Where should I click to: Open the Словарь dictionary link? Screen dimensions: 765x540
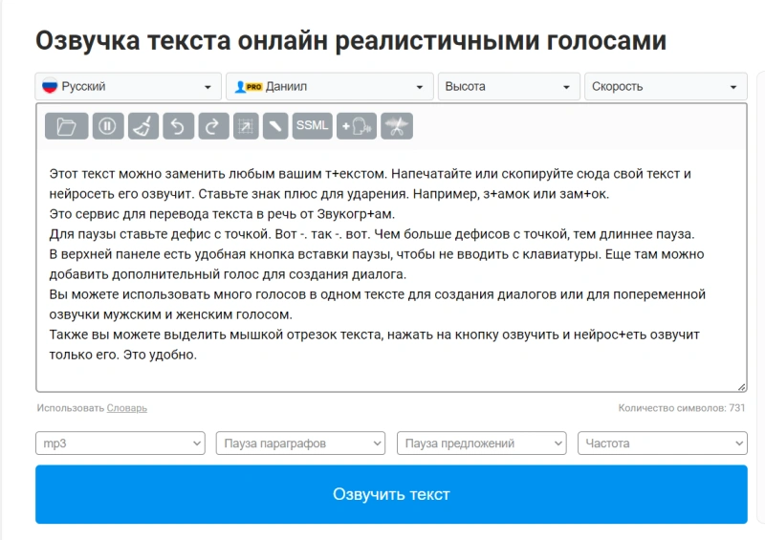coord(127,408)
